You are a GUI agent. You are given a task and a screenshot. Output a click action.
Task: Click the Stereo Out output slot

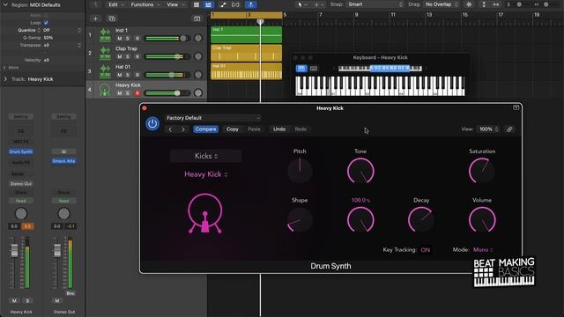coord(21,184)
